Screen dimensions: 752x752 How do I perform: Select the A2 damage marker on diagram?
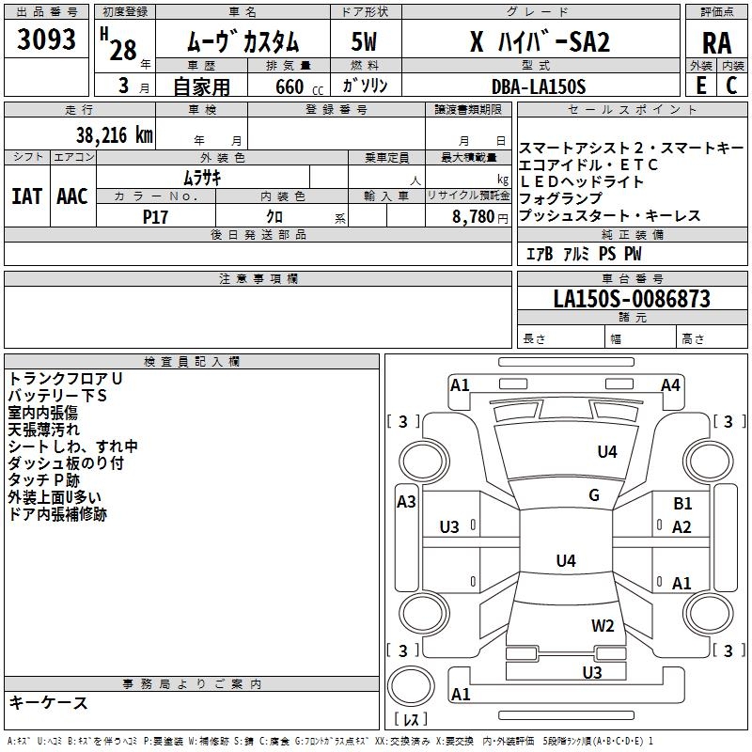pos(682,527)
